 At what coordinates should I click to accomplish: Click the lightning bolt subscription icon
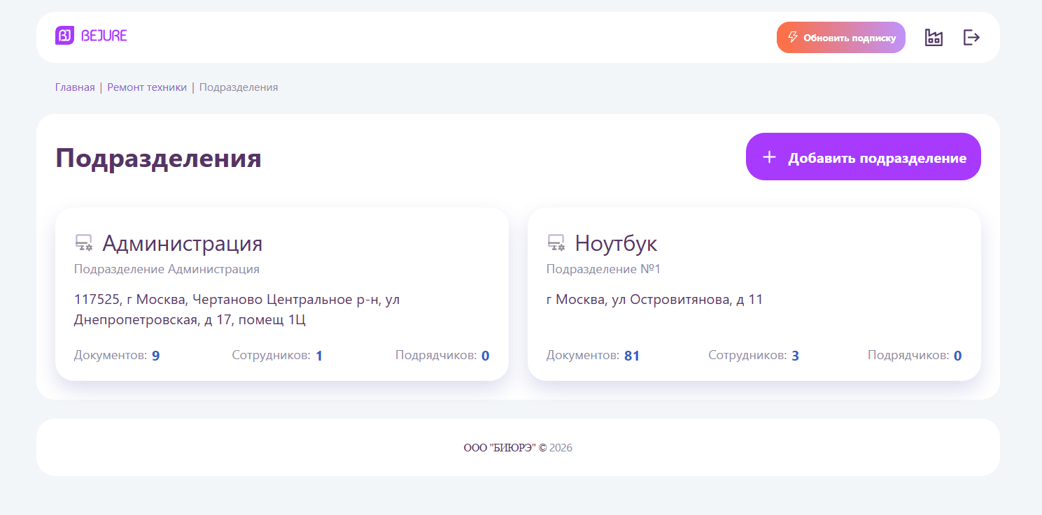[793, 37]
